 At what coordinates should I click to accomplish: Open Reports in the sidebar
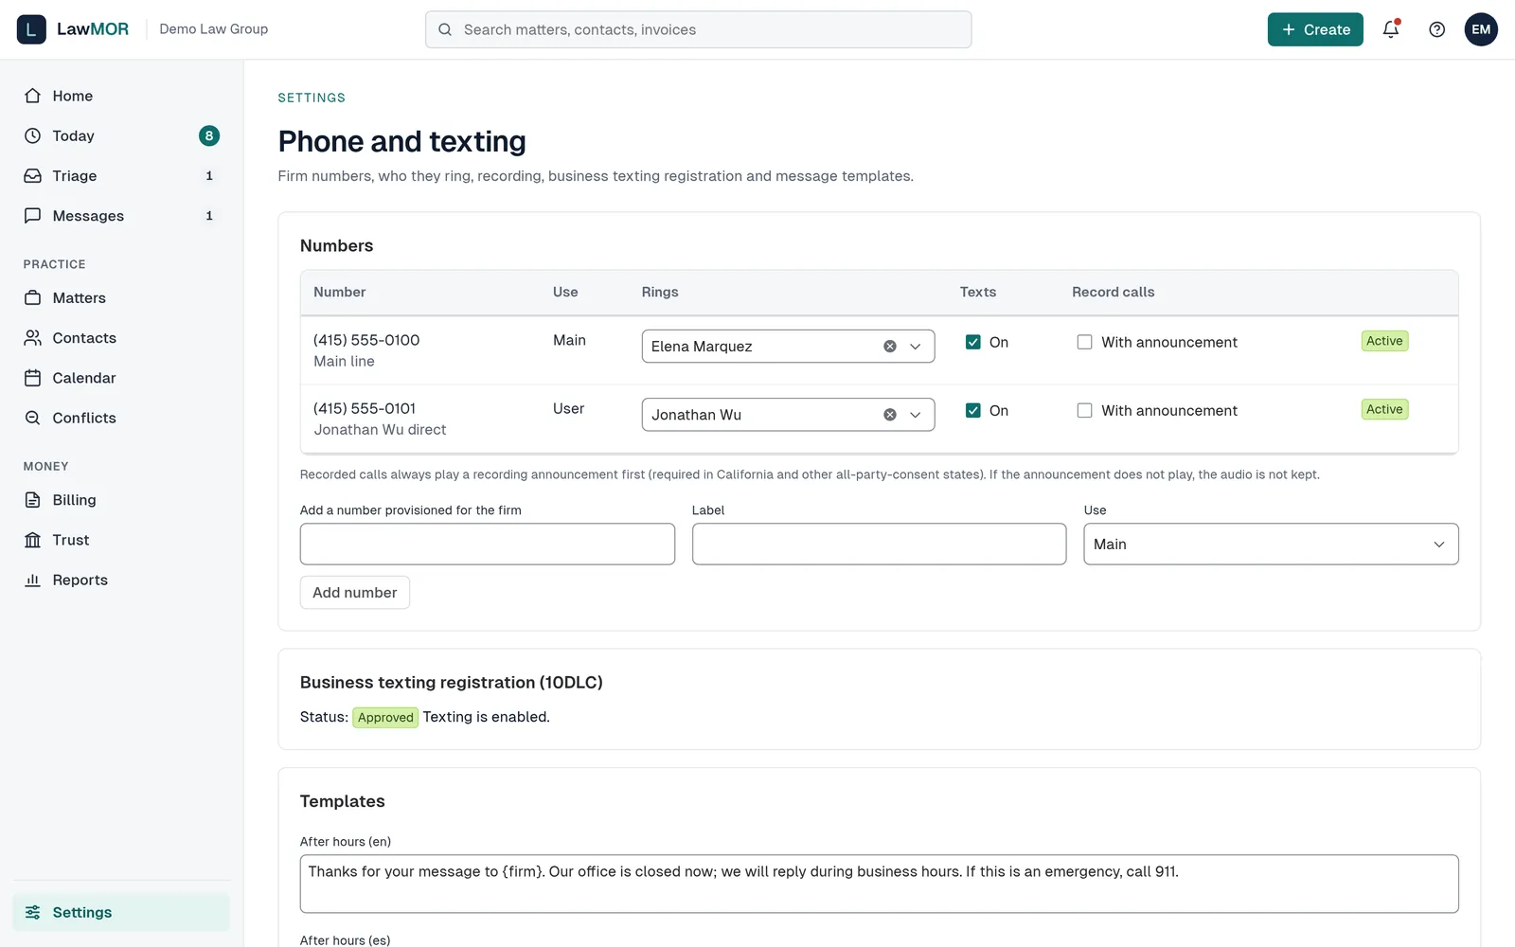pos(121,580)
